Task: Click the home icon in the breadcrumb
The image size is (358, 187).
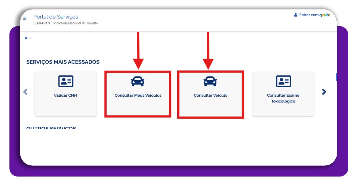Action: click(x=26, y=38)
